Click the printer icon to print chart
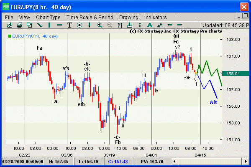The image size is (251, 167). [19, 25]
